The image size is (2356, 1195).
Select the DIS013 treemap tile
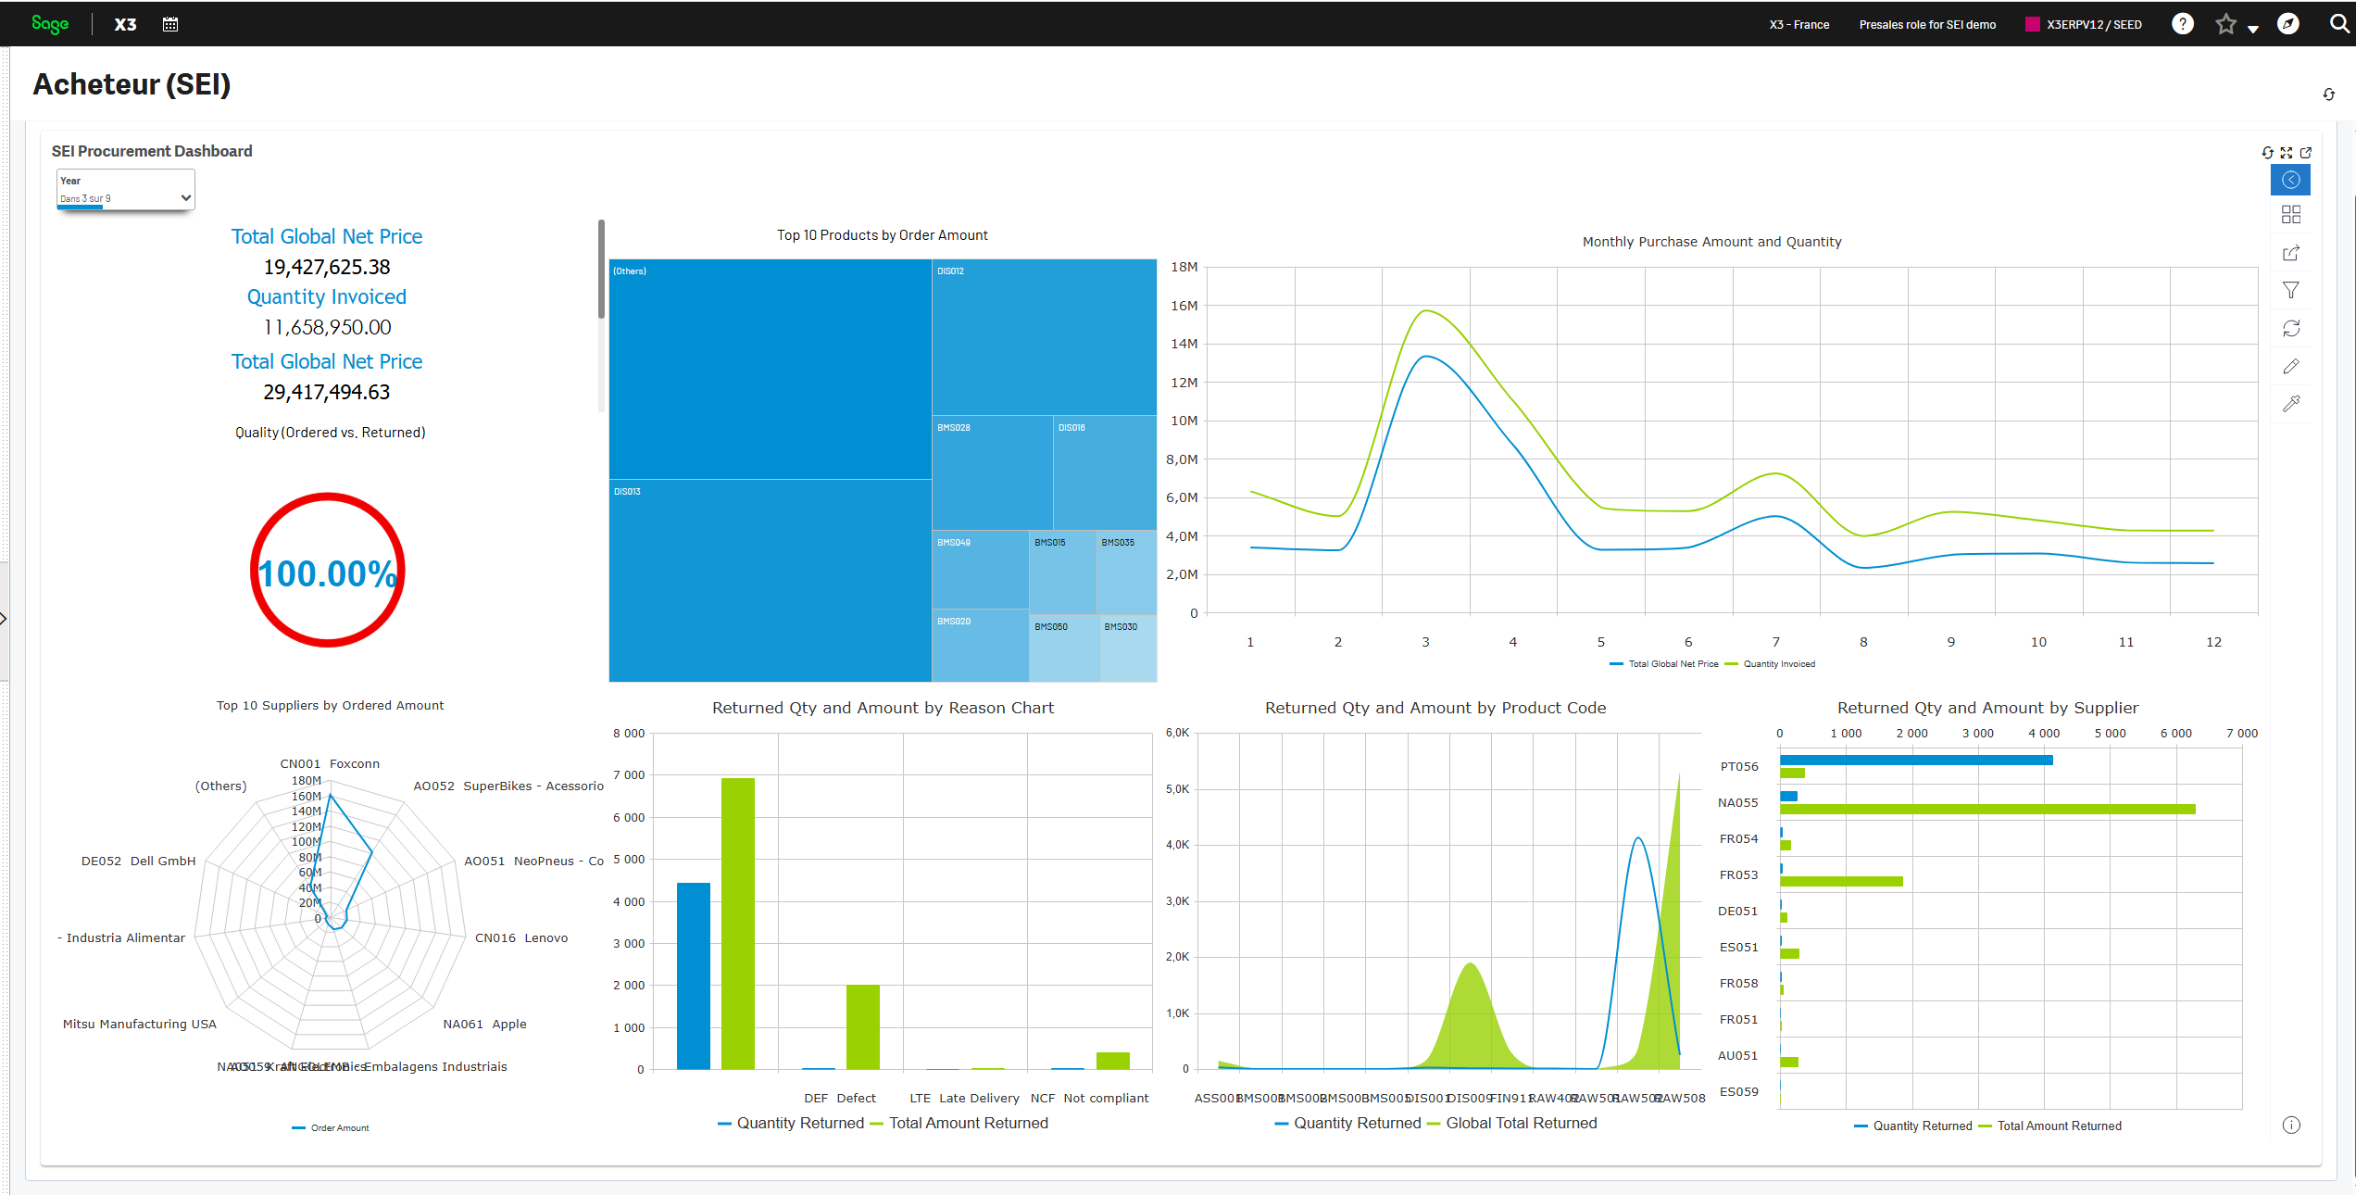770,581
